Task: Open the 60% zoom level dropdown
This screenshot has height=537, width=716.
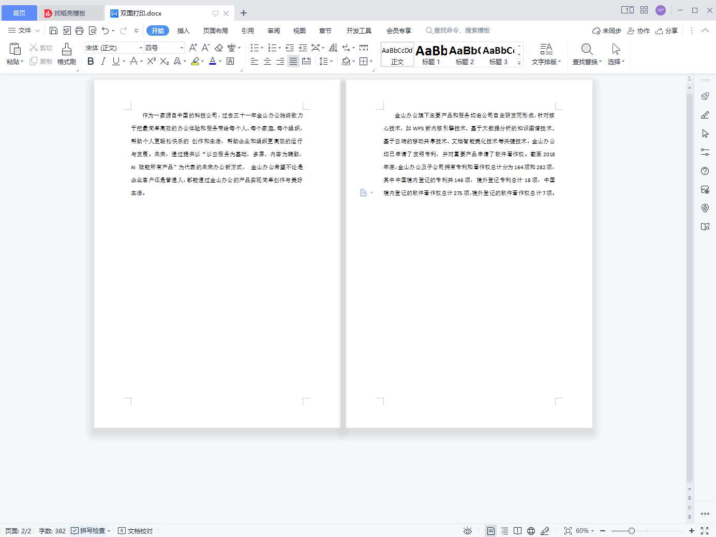Action: 585,531
